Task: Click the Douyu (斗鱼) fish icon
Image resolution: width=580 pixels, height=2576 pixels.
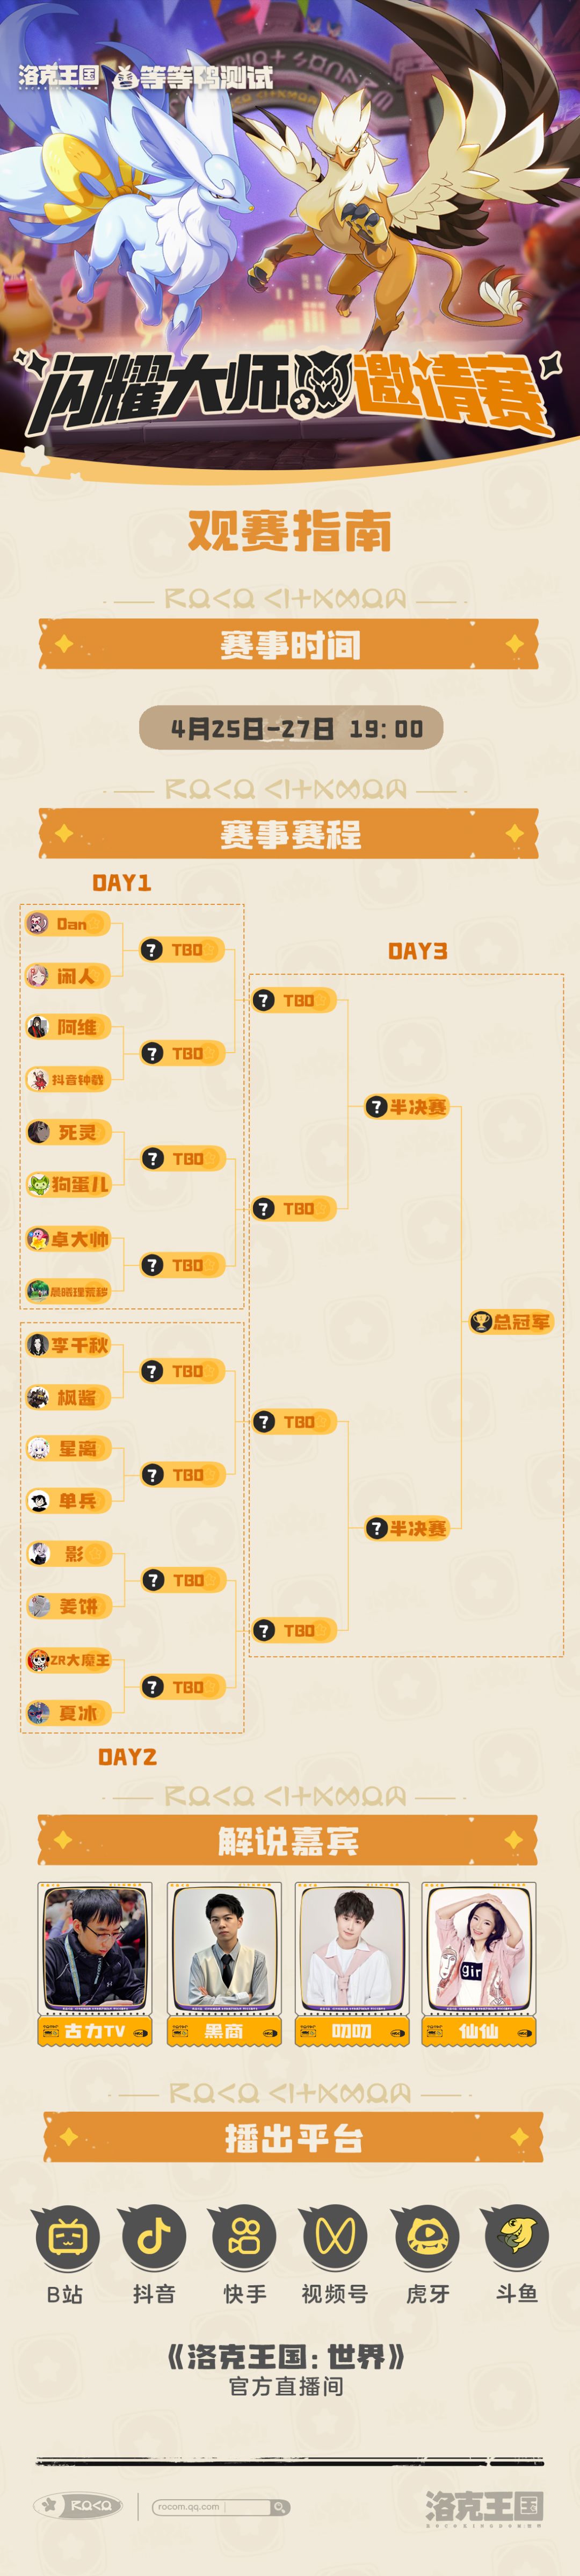Action: click(x=516, y=2237)
